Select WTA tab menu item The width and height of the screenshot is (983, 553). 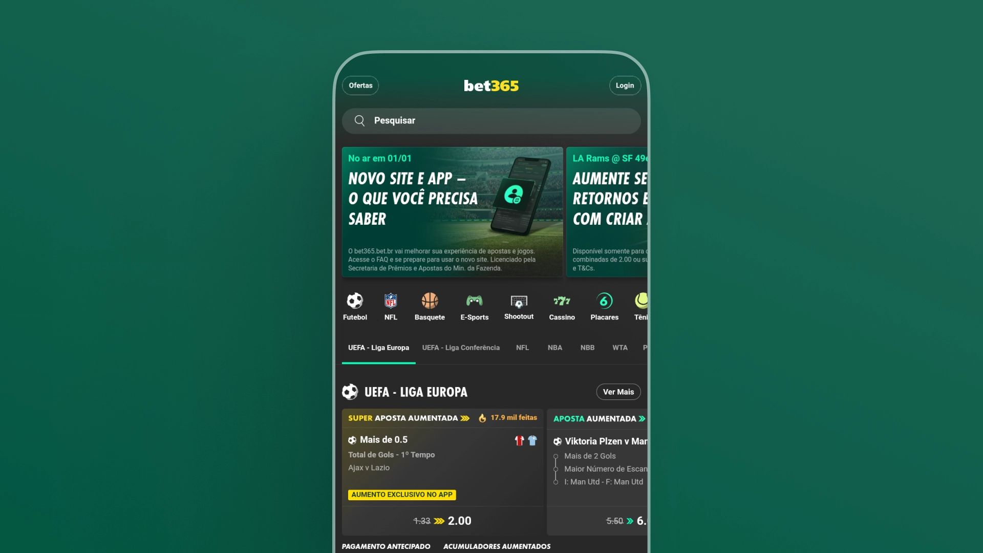(620, 347)
